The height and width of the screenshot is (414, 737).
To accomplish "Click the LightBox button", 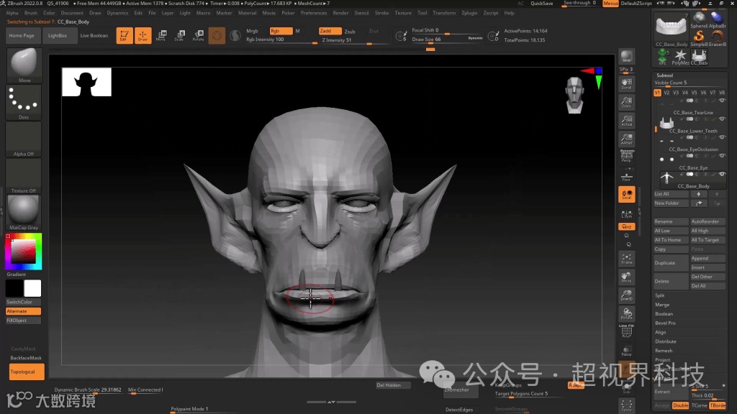I will coord(58,35).
